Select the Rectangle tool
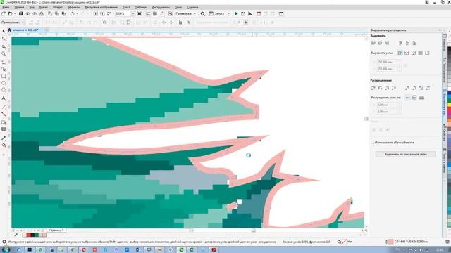This screenshot has width=451, height=253. 4,77
